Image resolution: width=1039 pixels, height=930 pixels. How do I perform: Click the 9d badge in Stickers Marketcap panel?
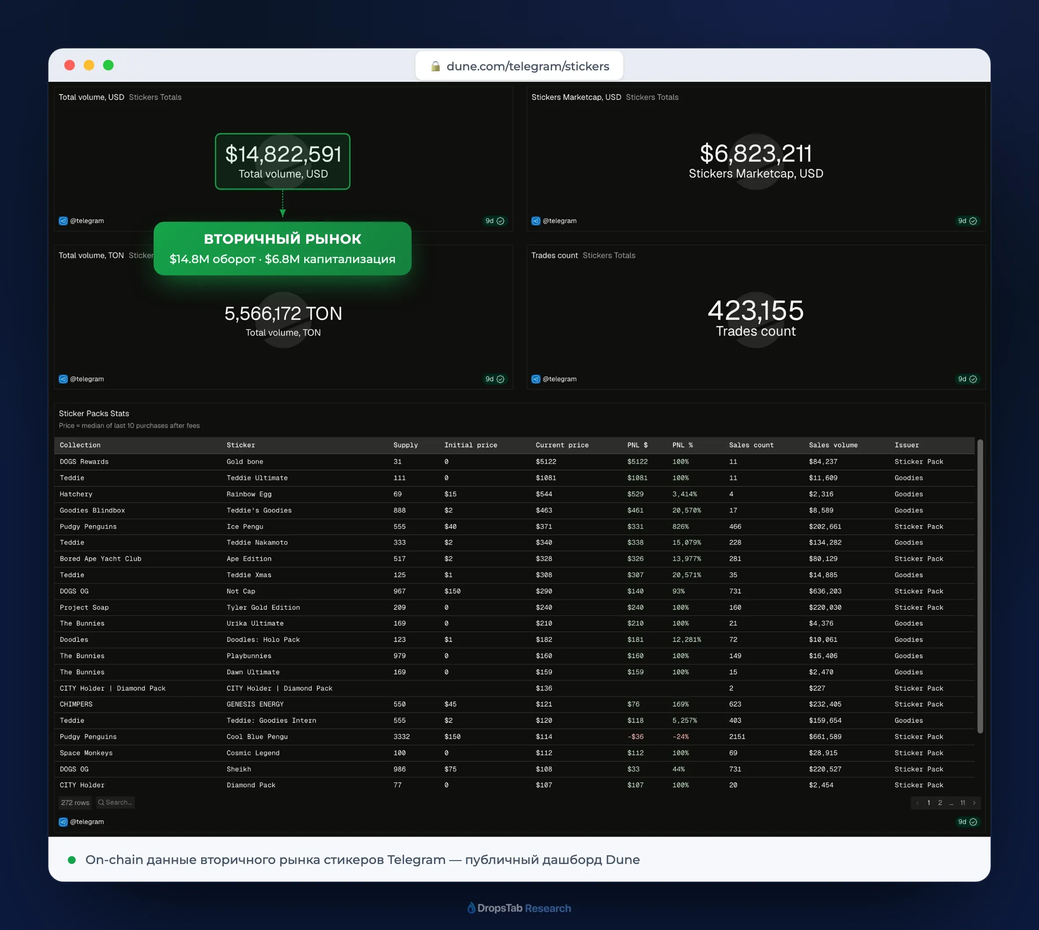(967, 221)
